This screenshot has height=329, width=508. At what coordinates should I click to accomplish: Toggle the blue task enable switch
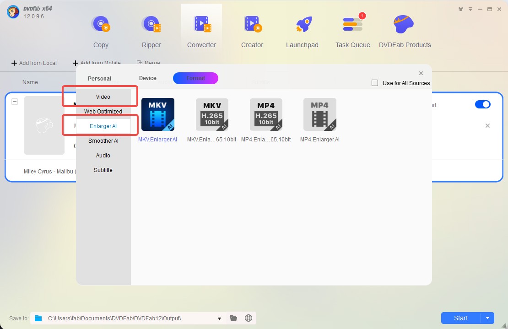(483, 104)
